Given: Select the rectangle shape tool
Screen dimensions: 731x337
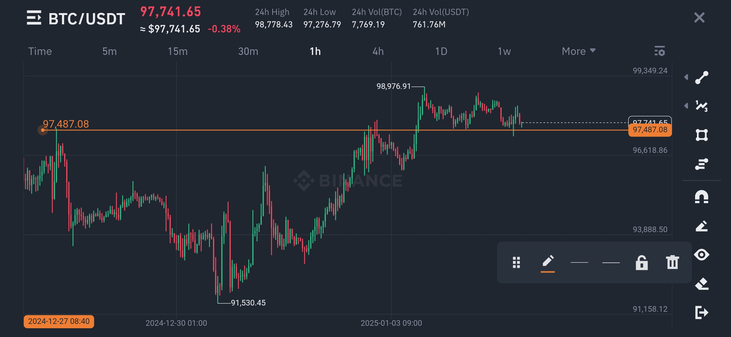Looking at the screenshot, I should click(702, 135).
